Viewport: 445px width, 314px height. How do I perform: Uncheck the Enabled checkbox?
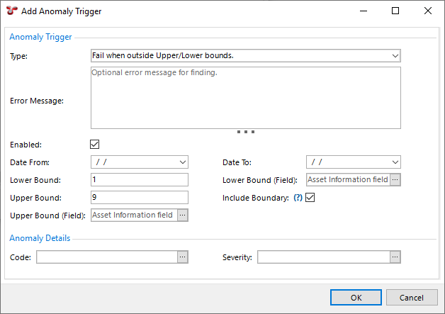(x=96, y=145)
